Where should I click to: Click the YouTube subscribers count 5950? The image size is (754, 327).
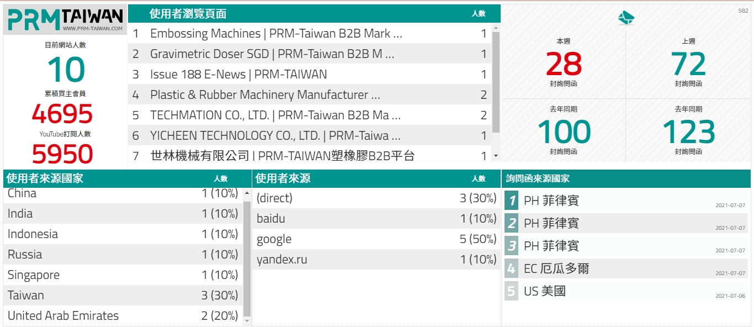(x=62, y=154)
